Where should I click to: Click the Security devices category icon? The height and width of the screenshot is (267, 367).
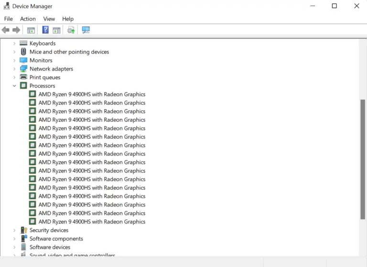23,230
